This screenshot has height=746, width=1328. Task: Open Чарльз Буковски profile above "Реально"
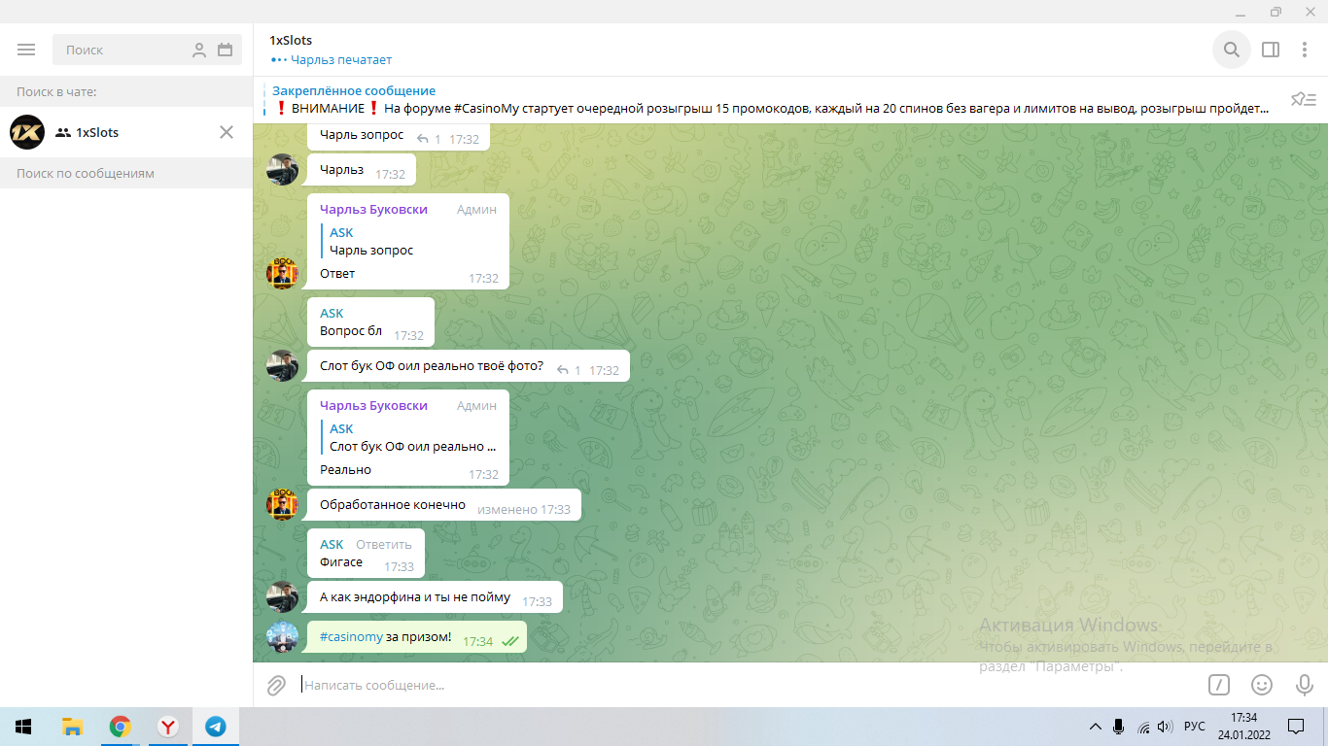coord(373,405)
